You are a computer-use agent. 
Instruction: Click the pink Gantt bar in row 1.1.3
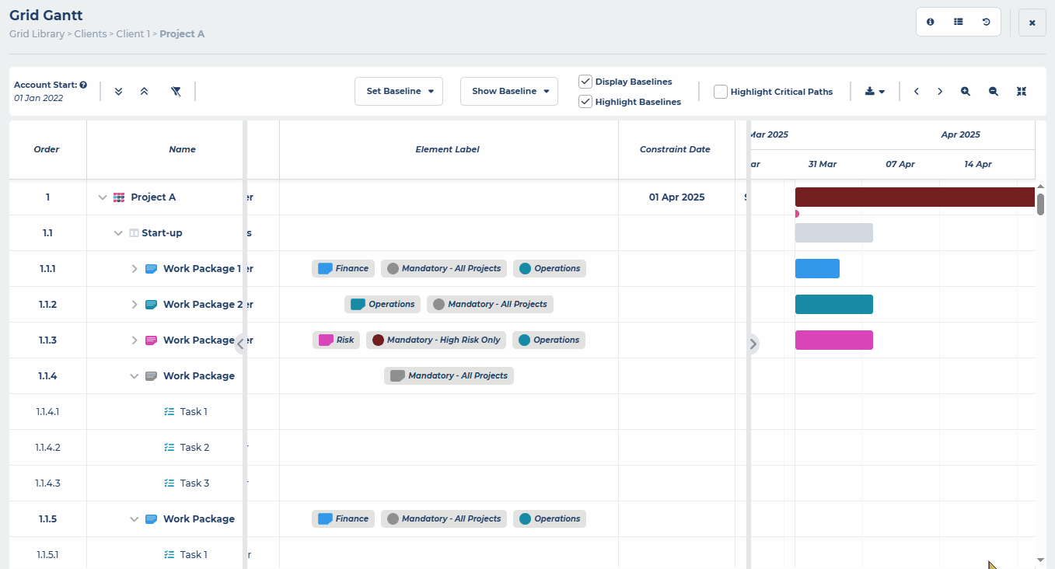[834, 340]
